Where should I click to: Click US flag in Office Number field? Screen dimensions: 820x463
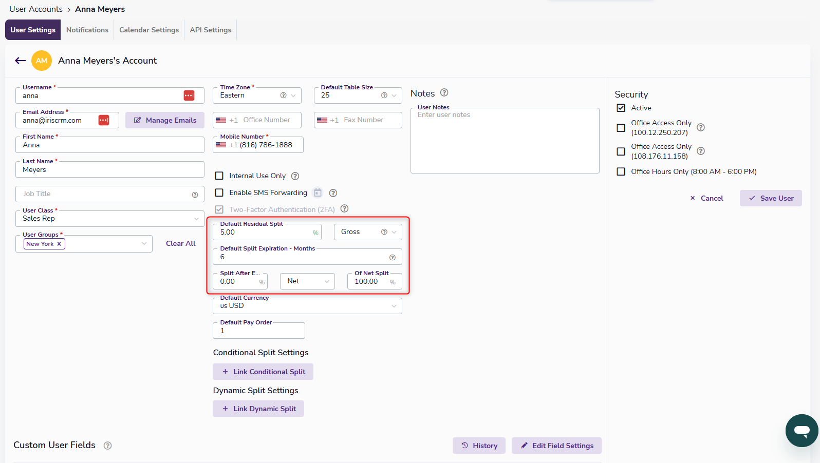(221, 120)
